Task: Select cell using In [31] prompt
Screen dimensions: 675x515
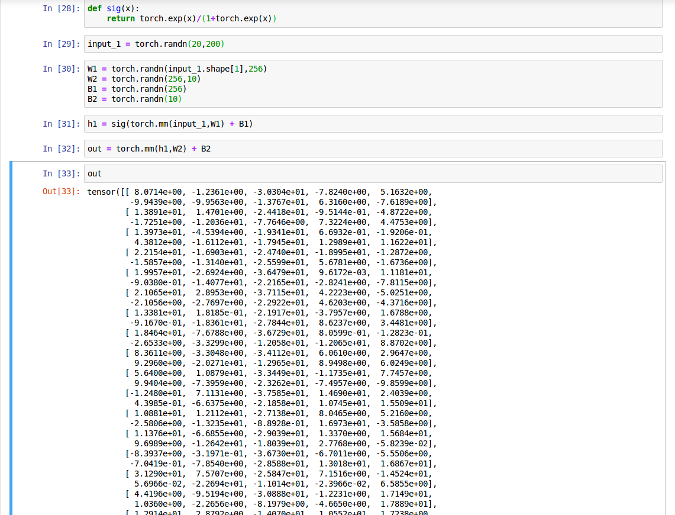Action: click(61, 124)
